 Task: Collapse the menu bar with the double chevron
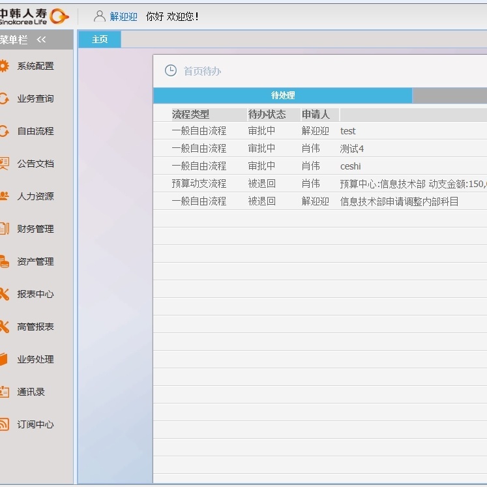click(41, 40)
